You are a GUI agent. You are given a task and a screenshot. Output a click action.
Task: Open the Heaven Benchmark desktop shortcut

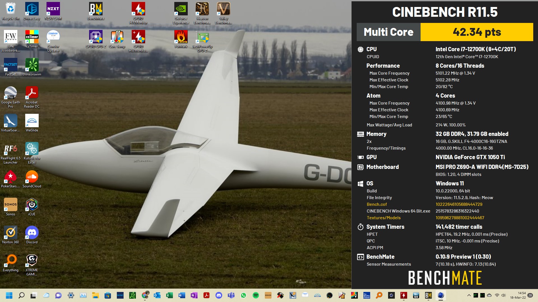(202, 13)
